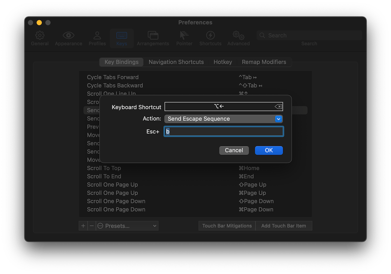Select the Scroll To Top row

tap(195, 168)
